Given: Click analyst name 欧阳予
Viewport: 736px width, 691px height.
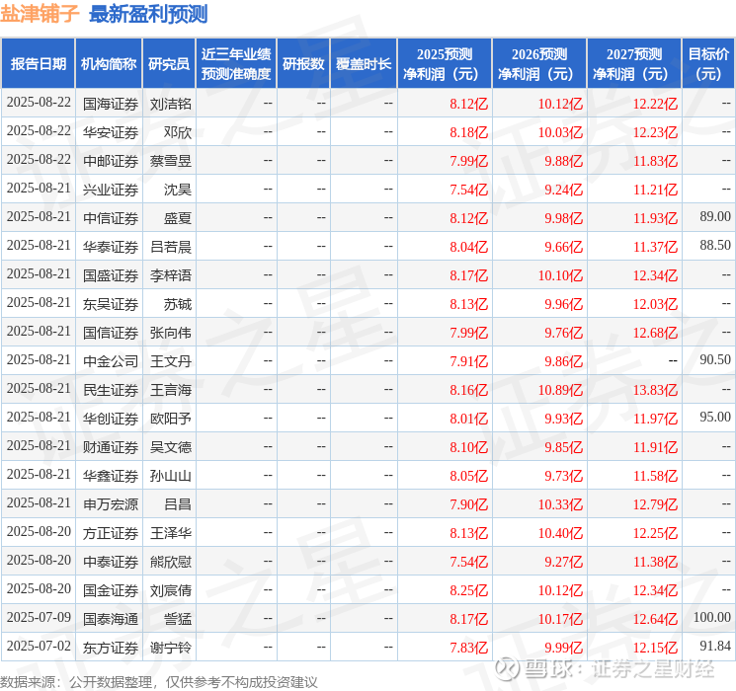Looking at the screenshot, I should pos(171,419).
